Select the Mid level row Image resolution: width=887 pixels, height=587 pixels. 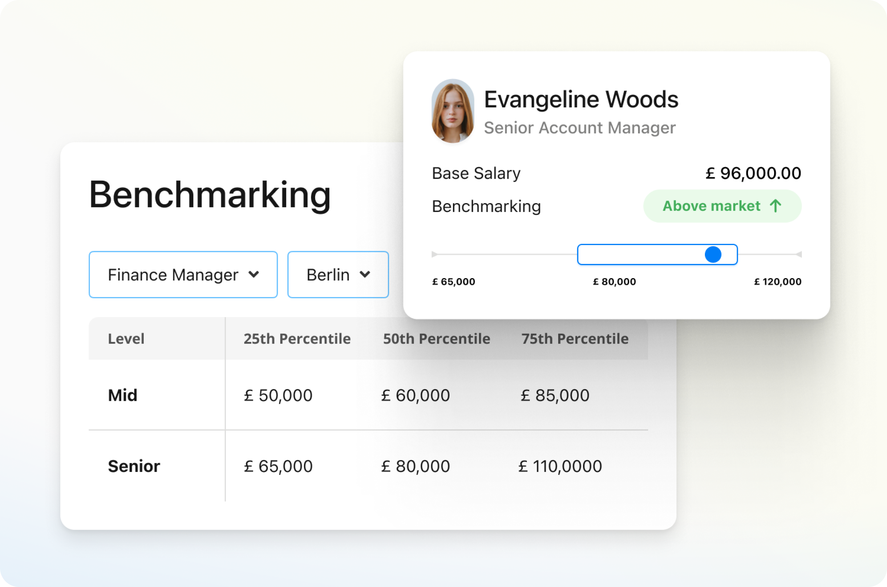[122, 395]
